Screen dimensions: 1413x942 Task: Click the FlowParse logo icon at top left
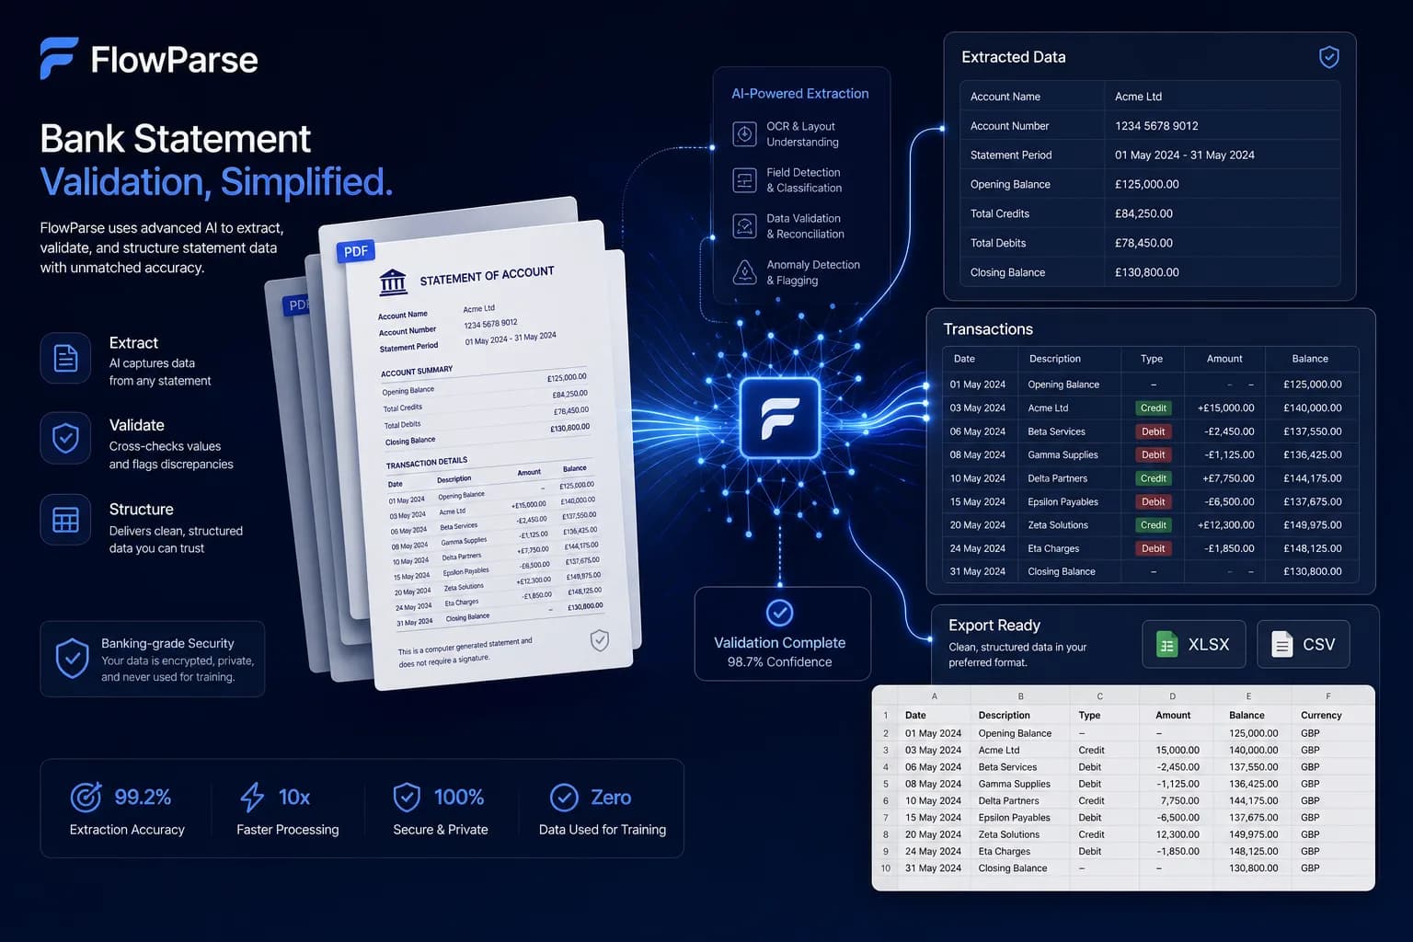point(59,59)
